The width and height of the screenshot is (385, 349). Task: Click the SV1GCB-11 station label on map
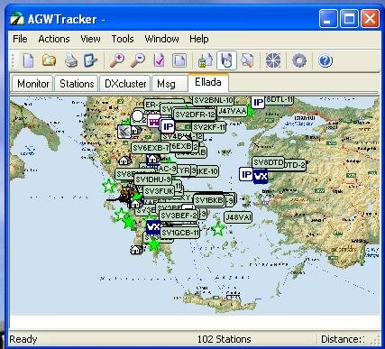[179, 233]
